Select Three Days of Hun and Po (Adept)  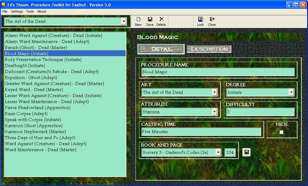coord(65,138)
